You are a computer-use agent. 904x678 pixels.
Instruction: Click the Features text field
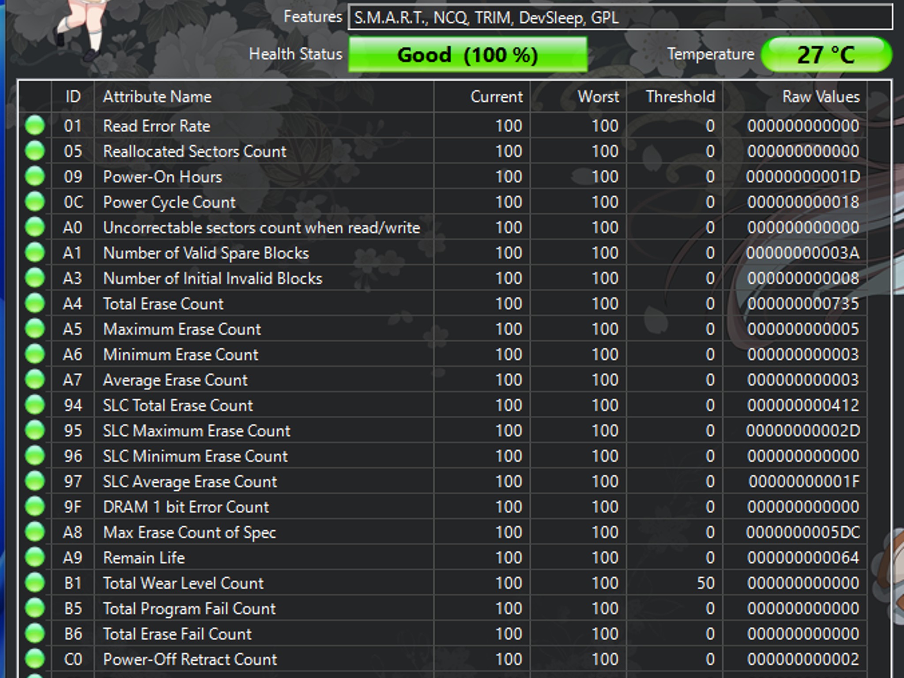(620, 18)
